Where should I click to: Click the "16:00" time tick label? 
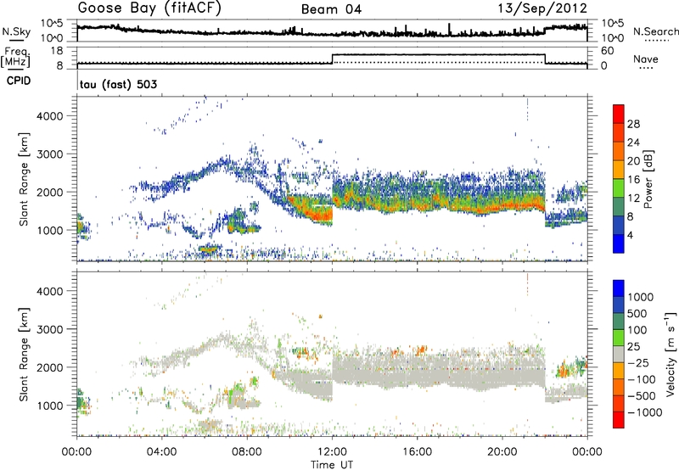pyautogui.click(x=417, y=452)
